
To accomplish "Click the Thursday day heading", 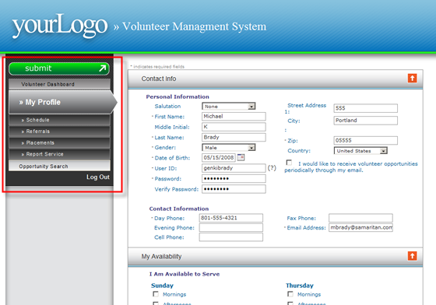I will click(300, 286).
